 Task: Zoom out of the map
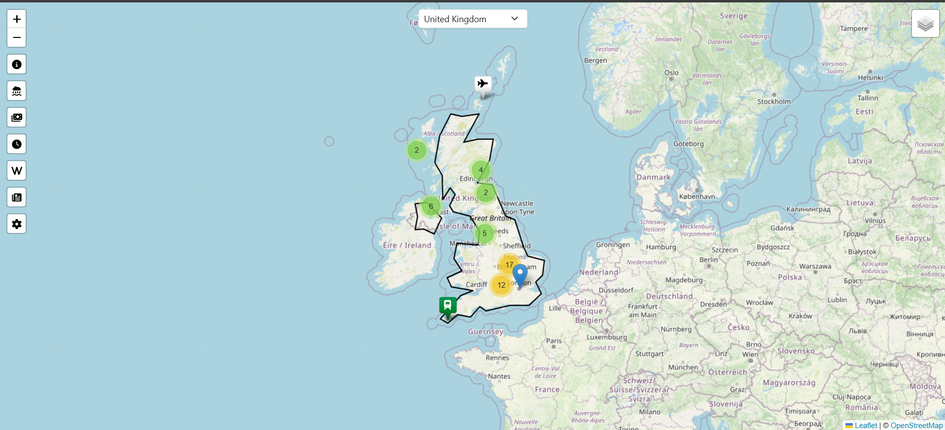(x=17, y=37)
